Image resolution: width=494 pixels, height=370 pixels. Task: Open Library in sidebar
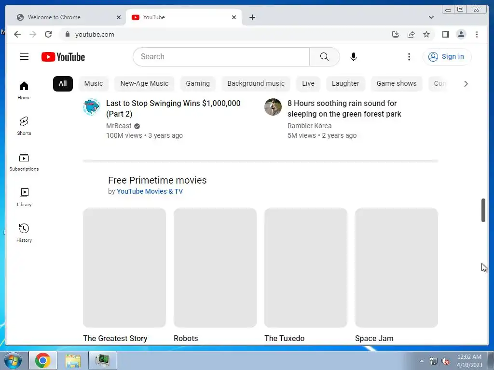pyautogui.click(x=24, y=197)
